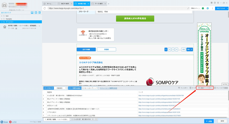Viewport: 229px width, 124px height.
Task: Click the 新着順 sort tab
Action: pyautogui.click(x=106, y=50)
